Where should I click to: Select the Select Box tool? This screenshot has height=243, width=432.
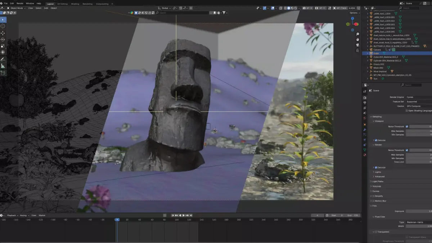(3, 19)
